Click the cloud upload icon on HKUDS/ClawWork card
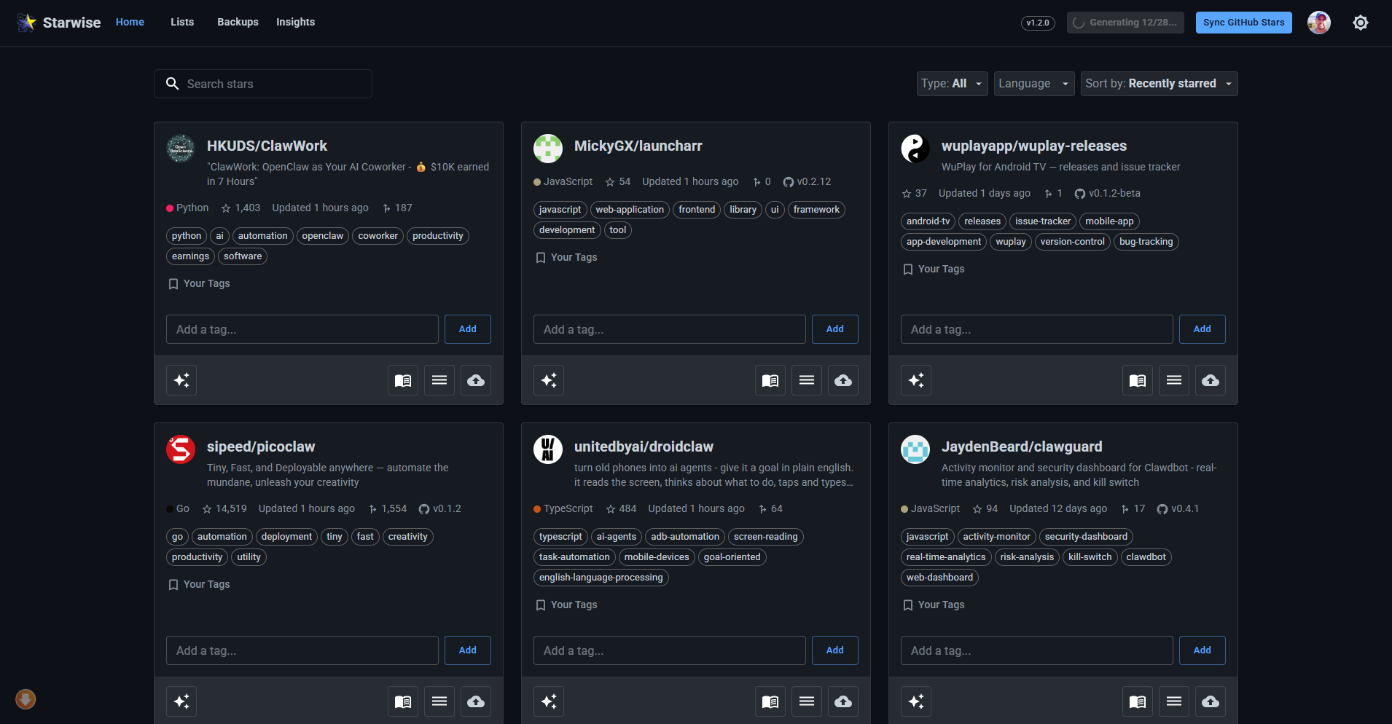This screenshot has height=724, width=1392. 476,380
